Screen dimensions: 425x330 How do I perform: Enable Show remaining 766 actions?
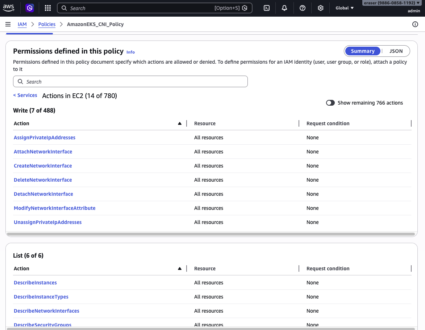(330, 103)
